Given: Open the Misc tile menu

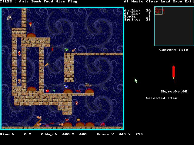Looking at the screenshot, I should click(60, 2).
